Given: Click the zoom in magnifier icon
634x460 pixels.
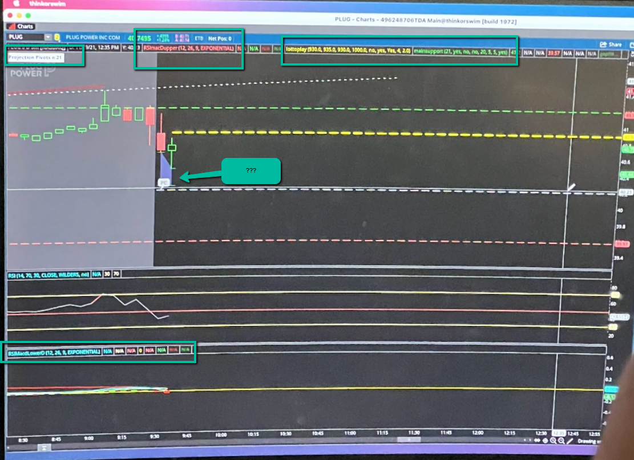Looking at the screenshot, I should click(553, 441).
